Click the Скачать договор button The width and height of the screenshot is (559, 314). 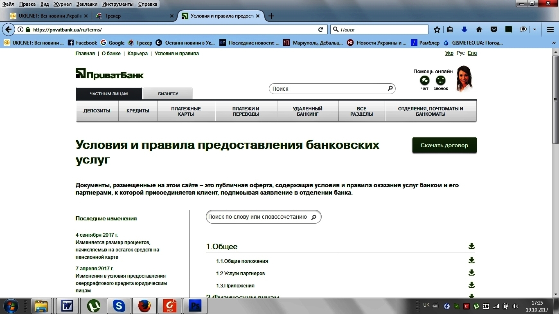(x=444, y=145)
